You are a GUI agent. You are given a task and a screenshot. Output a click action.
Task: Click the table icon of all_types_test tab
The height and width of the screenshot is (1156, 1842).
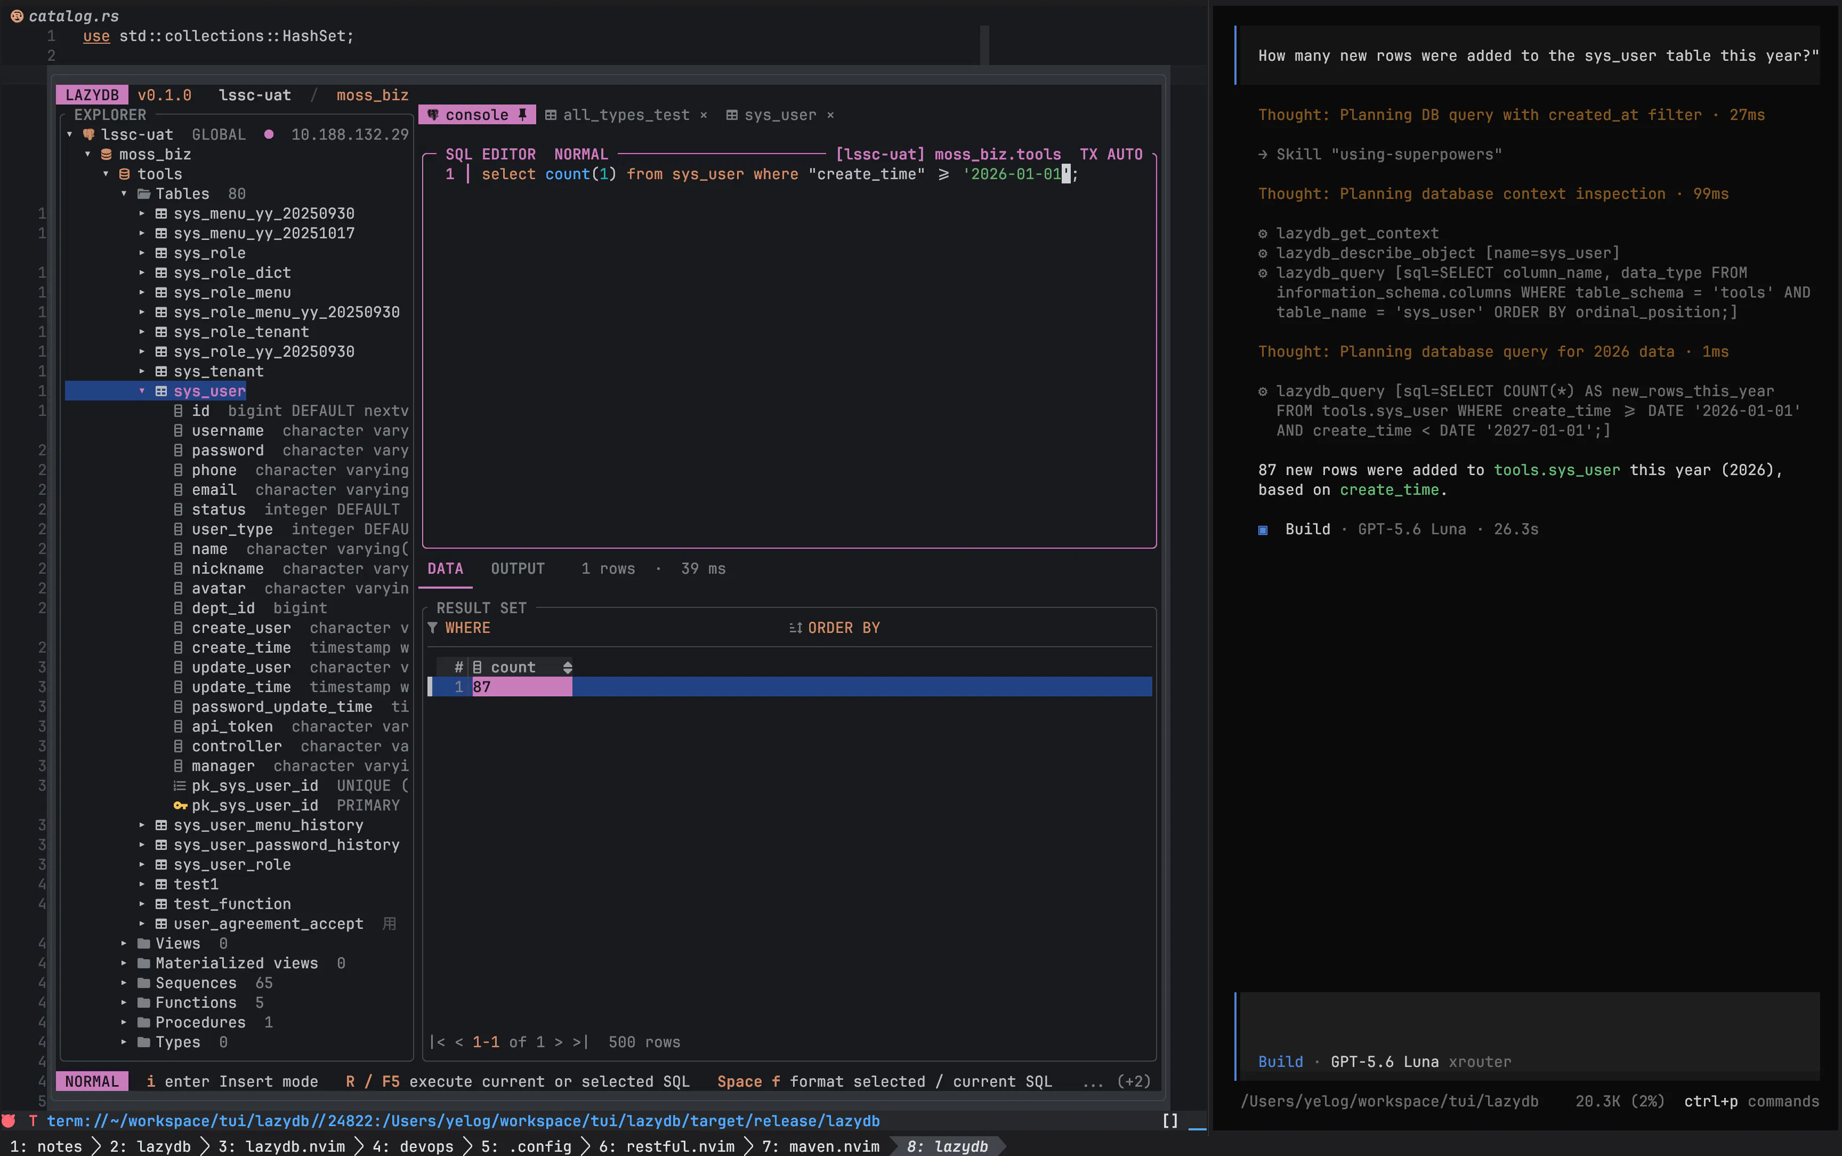click(550, 115)
